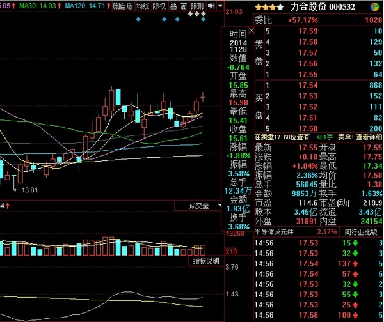Viewport: 384px width, 322px height.
Task: Click the stock title 力合股份 000532
Action: point(323,7)
